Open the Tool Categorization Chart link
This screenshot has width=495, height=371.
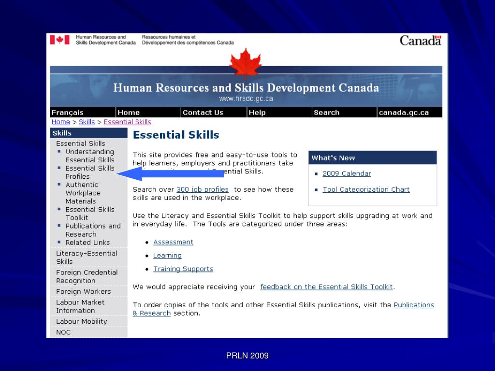[366, 189]
